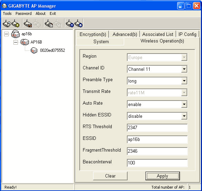Switch to the Associated List tab
Screen dimensions: 202x191
(158, 34)
